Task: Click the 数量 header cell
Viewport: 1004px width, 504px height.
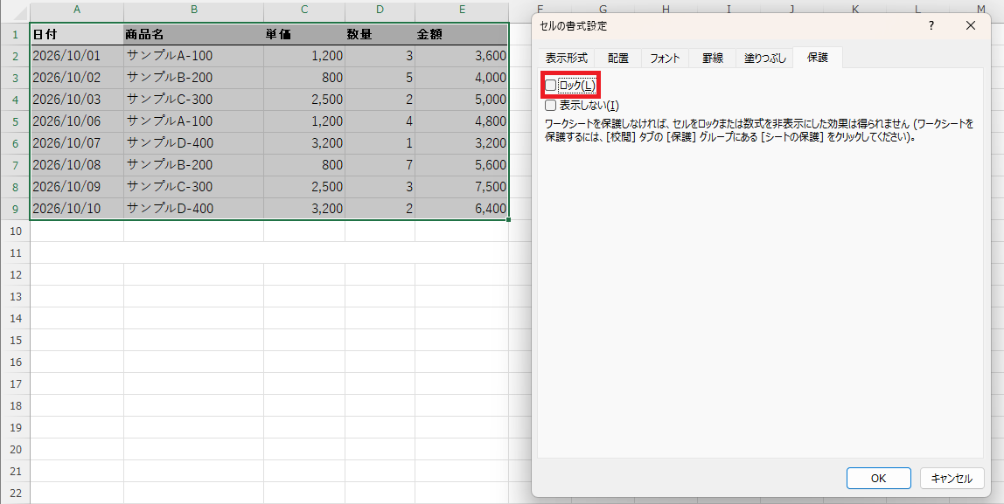Action: (x=380, y=35)
